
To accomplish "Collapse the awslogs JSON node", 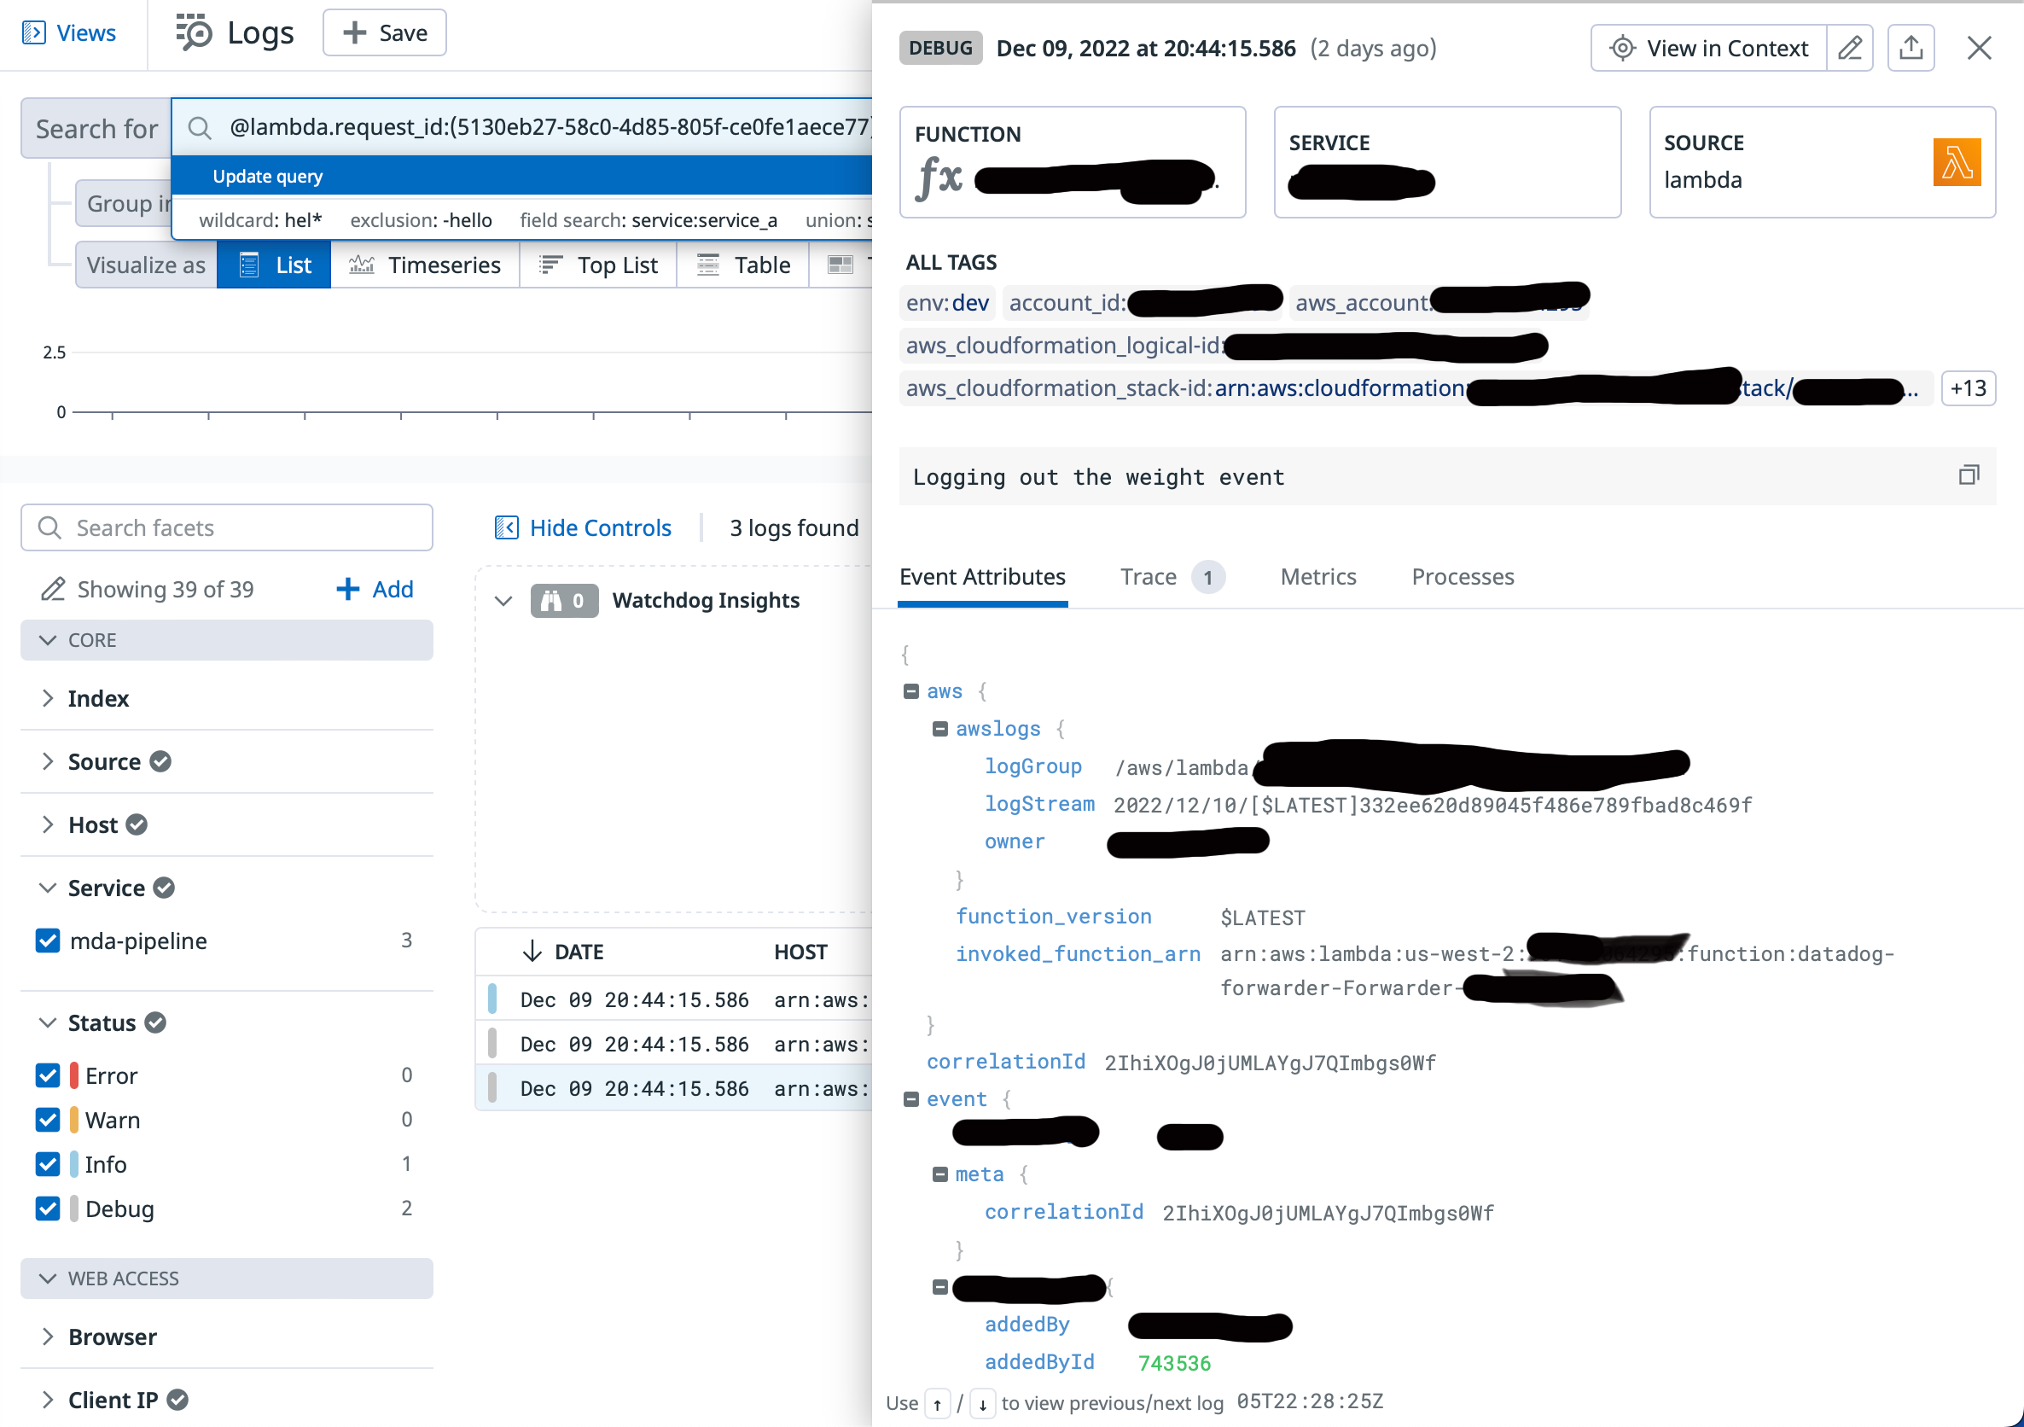I will 939,730.
